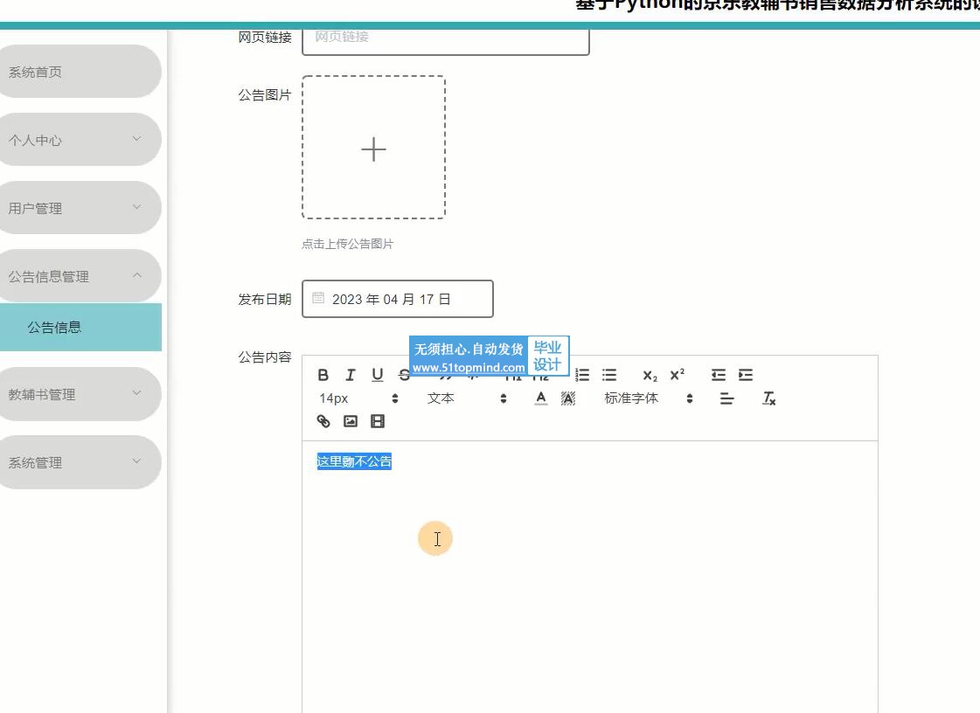Apply superscript formatting
Viewport: 980px width, 713px height.
pos(677,375)
